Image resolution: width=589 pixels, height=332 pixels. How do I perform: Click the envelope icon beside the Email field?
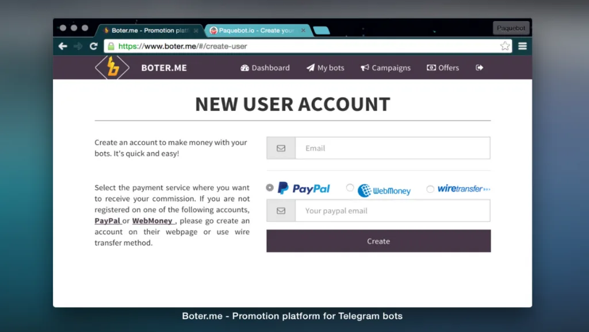[281, 148]
